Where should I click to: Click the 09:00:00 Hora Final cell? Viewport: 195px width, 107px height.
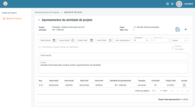[99, 85]
